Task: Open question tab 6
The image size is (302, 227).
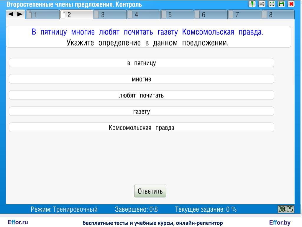Action: pyautogui.click(x=211, y=14)
